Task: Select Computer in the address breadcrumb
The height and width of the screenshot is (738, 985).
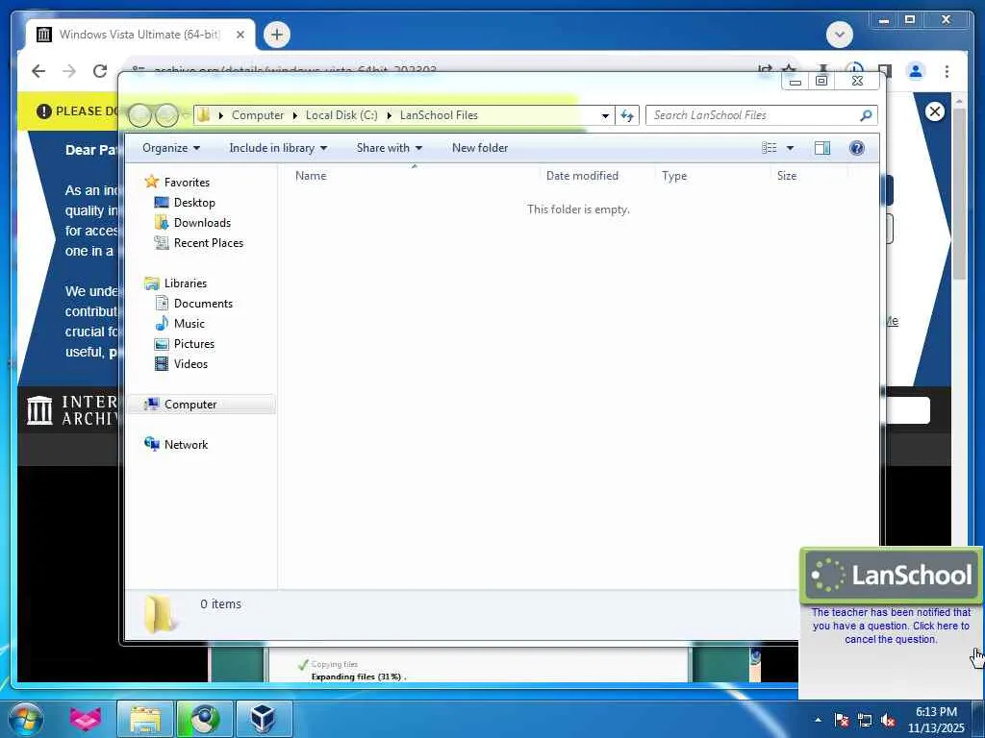Action: click(x=258, y=115)
